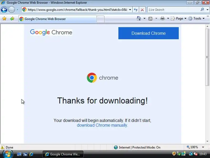This screenshot has height=158, width=210.
Task: Click the 100% zoom level button
Action: pos(192,147)
